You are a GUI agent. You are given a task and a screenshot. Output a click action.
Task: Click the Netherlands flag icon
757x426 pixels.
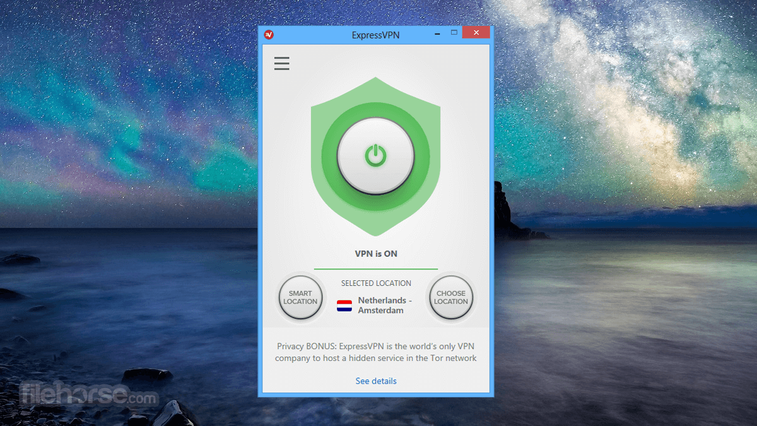click(344, 306)
